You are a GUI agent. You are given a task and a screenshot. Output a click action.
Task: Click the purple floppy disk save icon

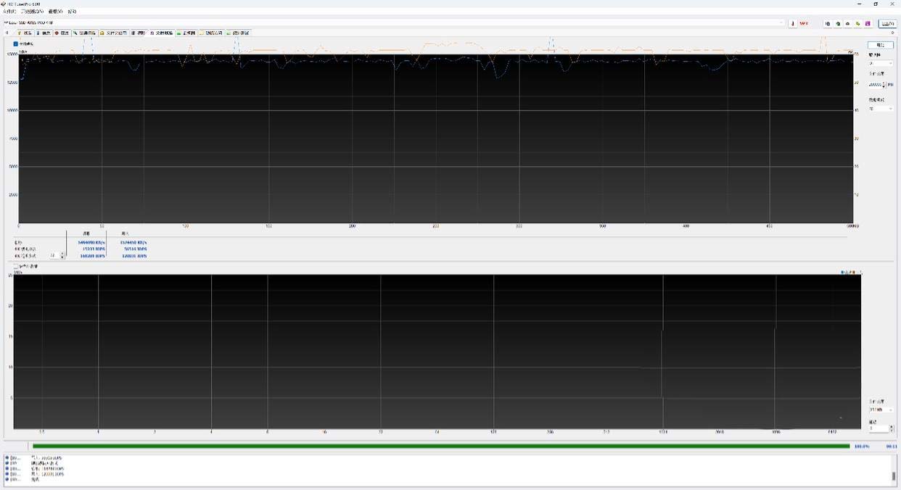[x=868, y=23]
